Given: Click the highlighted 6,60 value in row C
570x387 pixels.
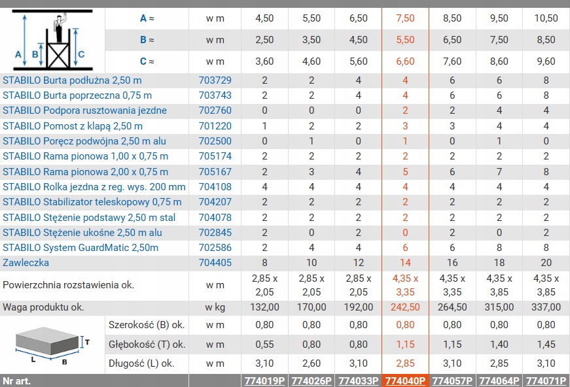Looking at the screenshot, I should pos(405,61).
